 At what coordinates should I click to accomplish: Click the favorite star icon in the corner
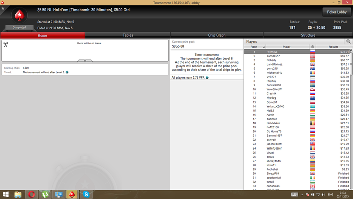coord(3,8)
